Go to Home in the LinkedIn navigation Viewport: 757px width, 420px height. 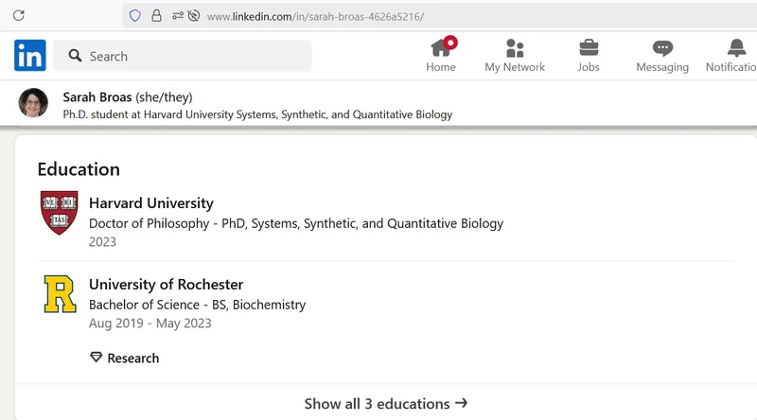(441, 56)
